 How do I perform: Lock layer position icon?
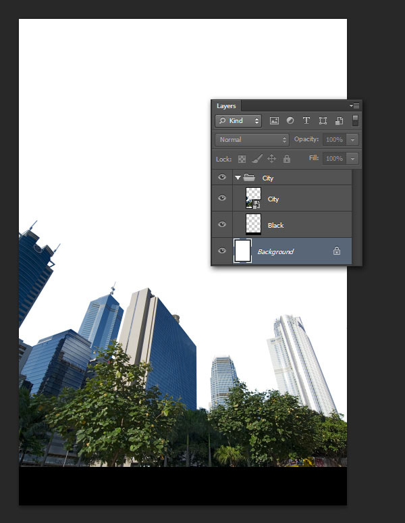point(272,158)
